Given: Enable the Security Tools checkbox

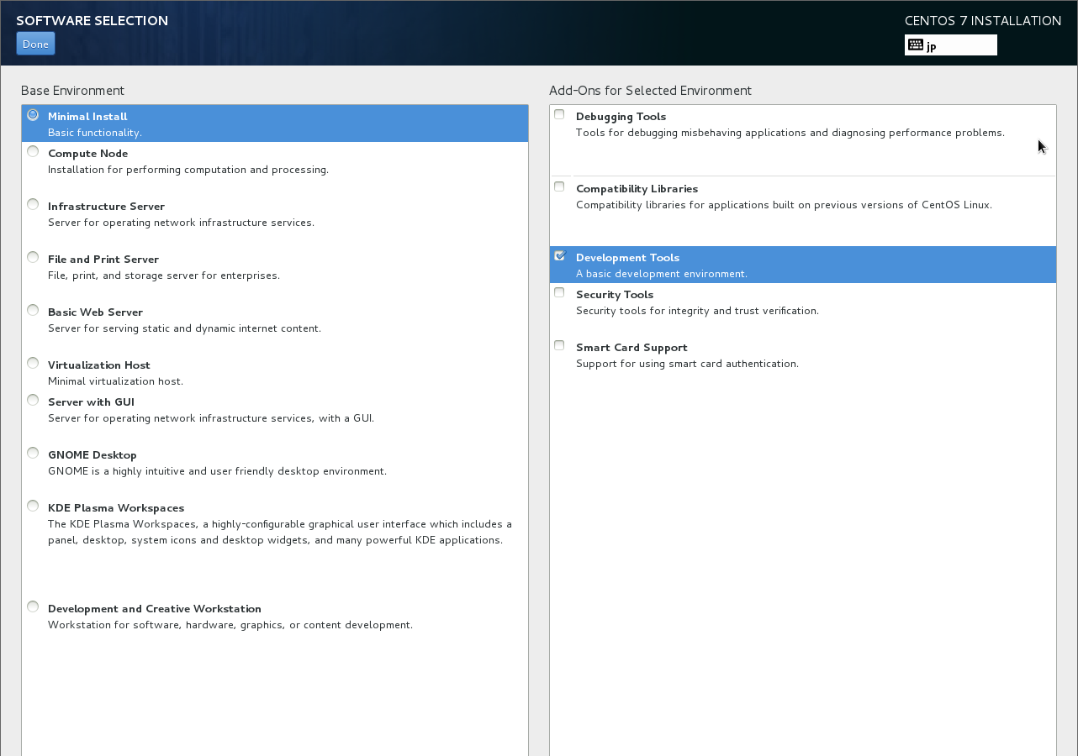Looking at the screenshot, I should (x=559, y=292).
